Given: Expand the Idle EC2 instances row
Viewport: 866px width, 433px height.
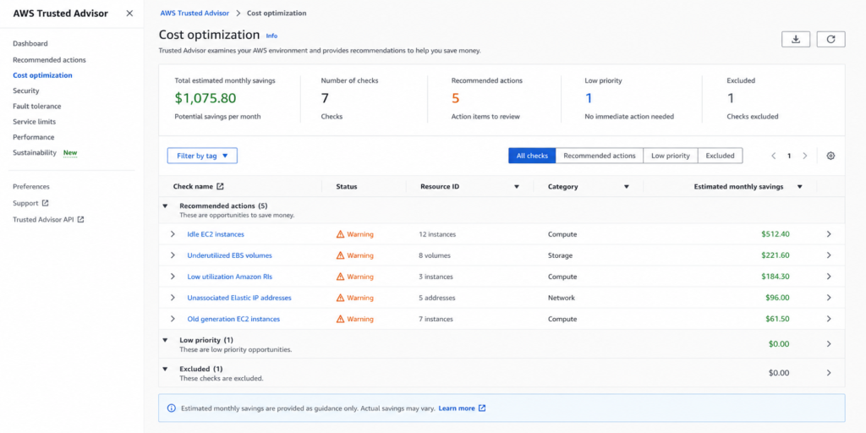Looking at the screenshot, I should coord(173,234).
